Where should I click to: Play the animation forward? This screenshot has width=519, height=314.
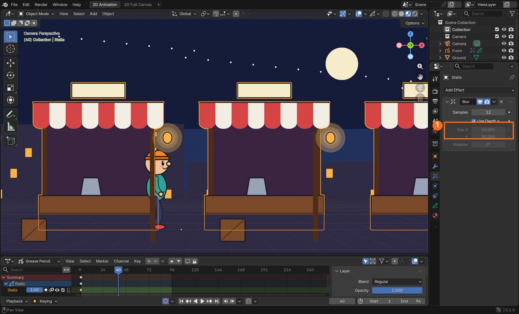(x=202, y=301)
